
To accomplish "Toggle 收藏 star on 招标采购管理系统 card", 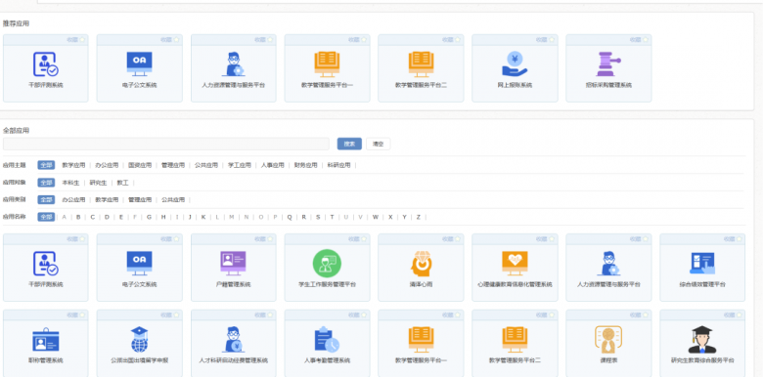I will (646, 40).
